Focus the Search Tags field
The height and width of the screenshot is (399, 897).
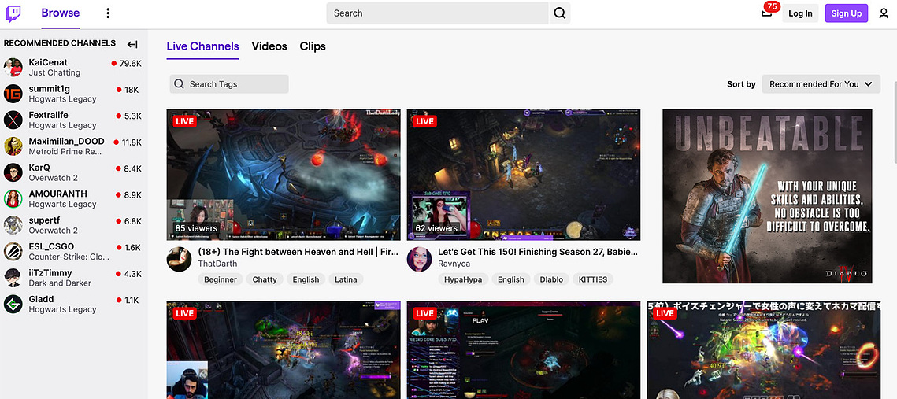(229, 84)
